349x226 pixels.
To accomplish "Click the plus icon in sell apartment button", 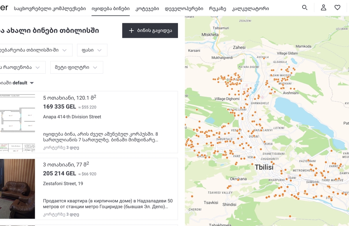I will [x=131, y=31].
